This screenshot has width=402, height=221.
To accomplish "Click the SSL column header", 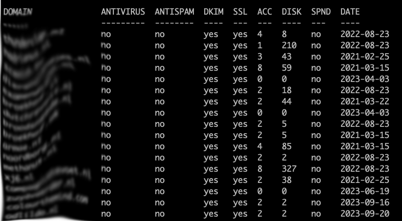I will point(240,12).
